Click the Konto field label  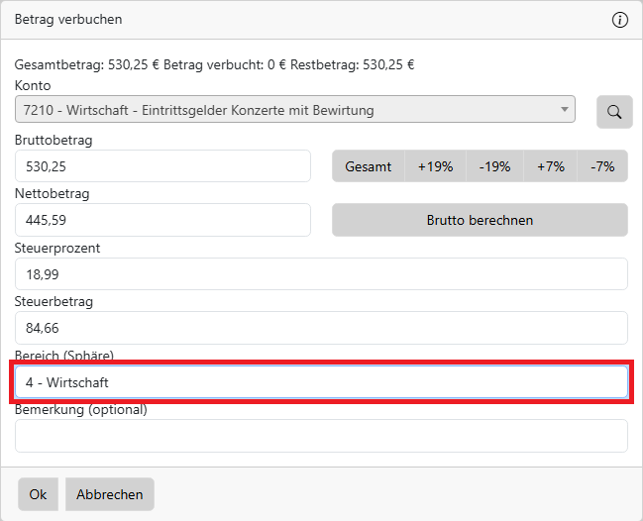point(32,86)
